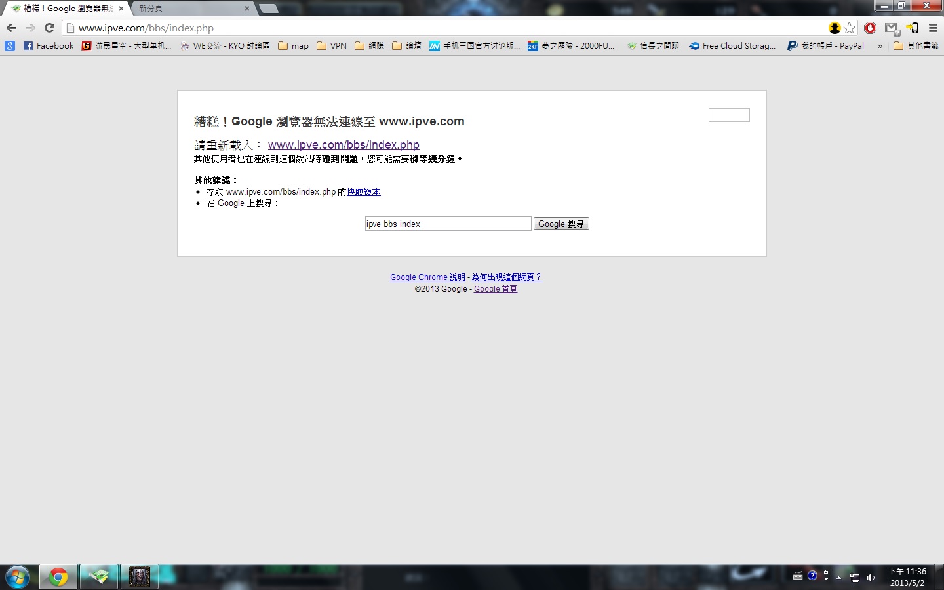The image size is (944, 590).
Task: Open the WE交流 - KYO 討論區 bookmark
Action: tap(225, 46)
